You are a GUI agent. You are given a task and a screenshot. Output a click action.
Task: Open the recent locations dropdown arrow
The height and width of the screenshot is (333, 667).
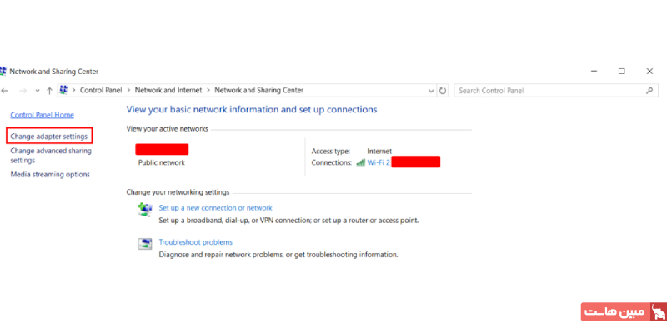point(37,90)
